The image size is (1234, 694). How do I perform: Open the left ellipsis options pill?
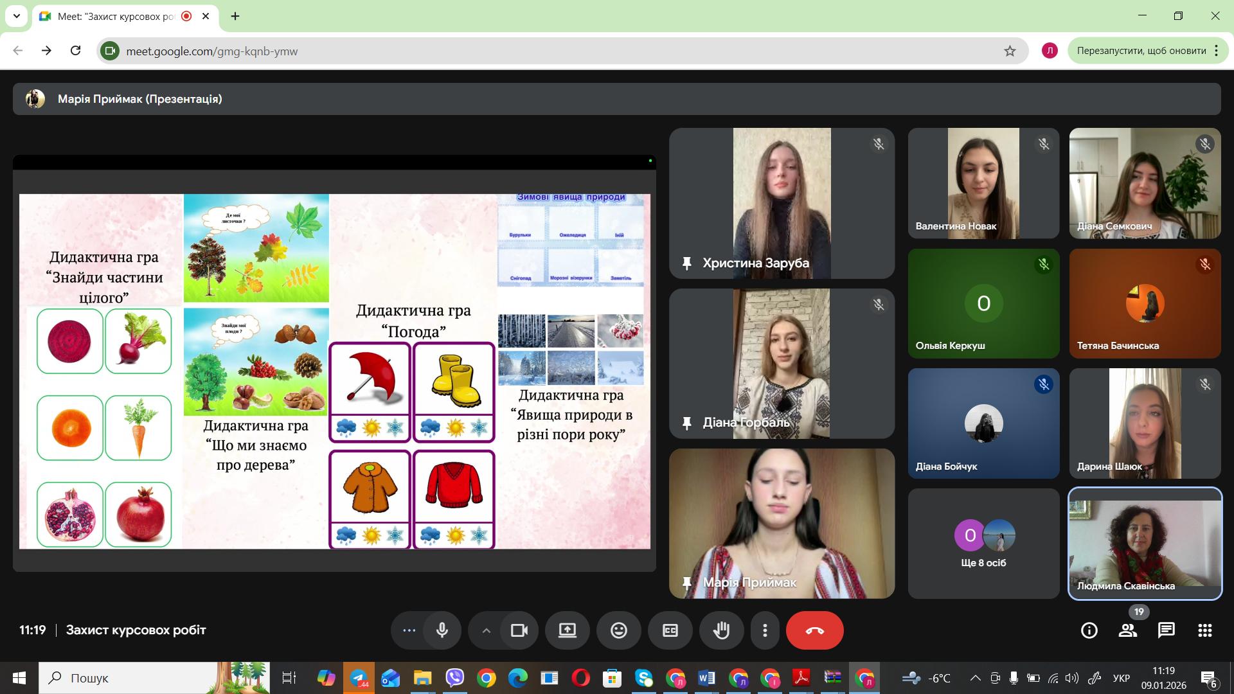pos(409,630)
